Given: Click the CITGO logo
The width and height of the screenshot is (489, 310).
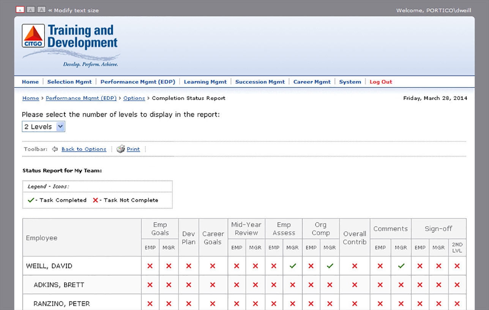Looking at the screenshot, I should [x=33, y=36].
